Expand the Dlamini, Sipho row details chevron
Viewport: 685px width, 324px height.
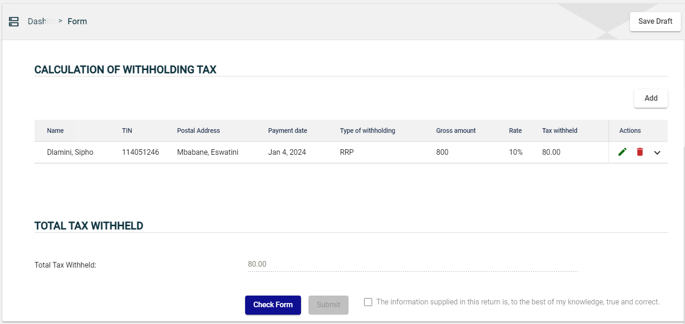coord(657,152)
